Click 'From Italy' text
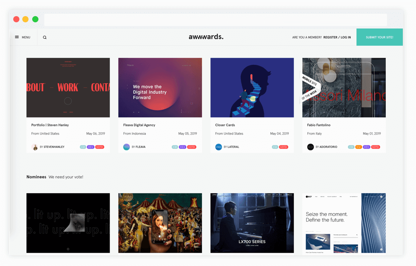Image resolution: width=416 pixels, height=266 pixels. click(x=314, y=134)
